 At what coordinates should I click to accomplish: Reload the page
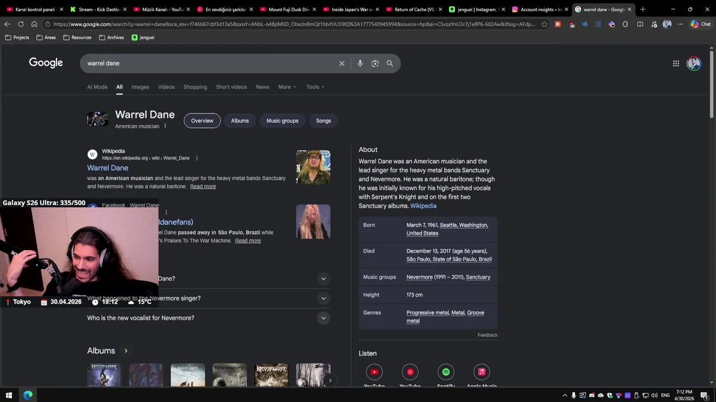(x=21, y=24)
